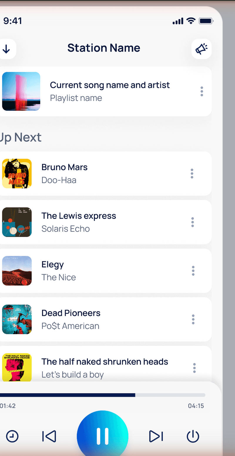The image size is (235, 456).
Task: Open menu for The half naked shrunken heads
Action: click(x=194, y=368)
